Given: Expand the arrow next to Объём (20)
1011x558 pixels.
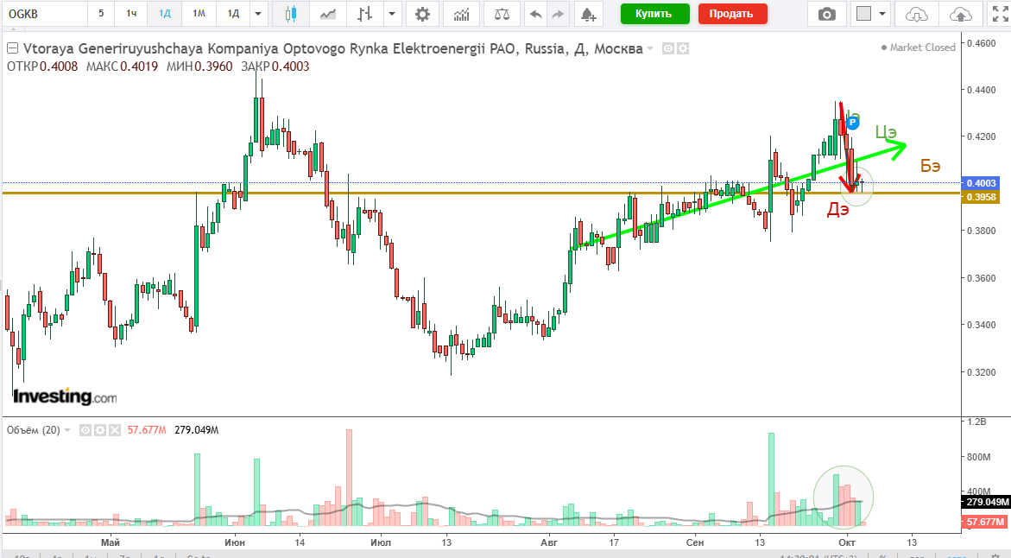Looking at the screenshot, I should pos(67,430).
